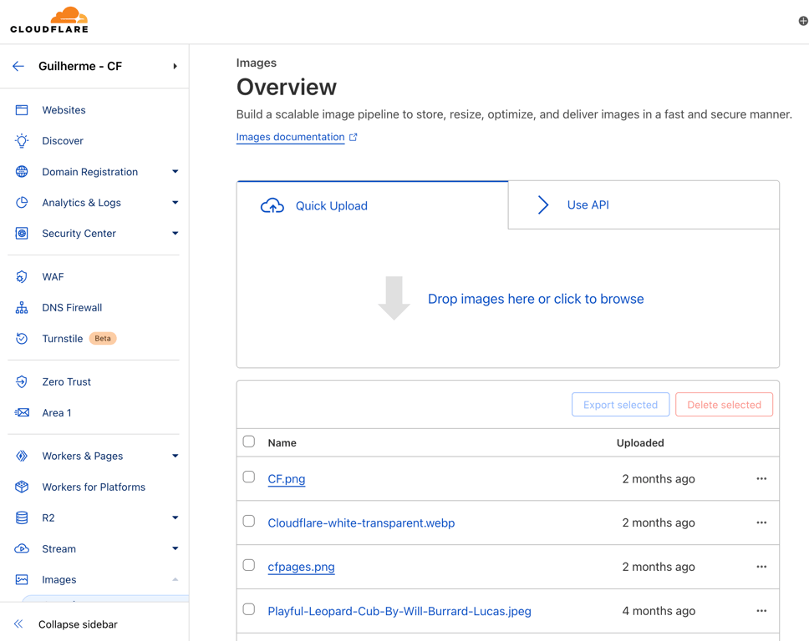Screen dimensions: 809x641
Task: Open the Stream section icon
Action: 23,548
